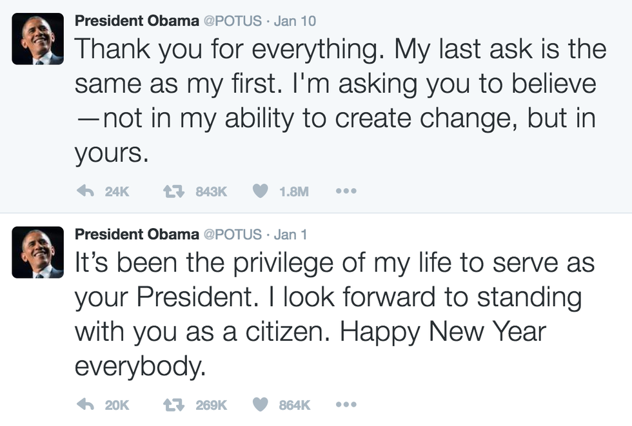Click Obama's avatar on the Jan 10 tweet
The width and height of the screenshot is (632, 426).
pyautogui.click(x=37, y=39)
